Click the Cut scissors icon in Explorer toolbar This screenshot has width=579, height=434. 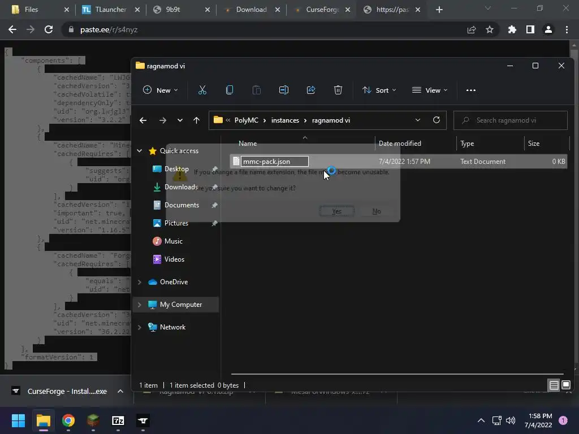pos(202,90)
